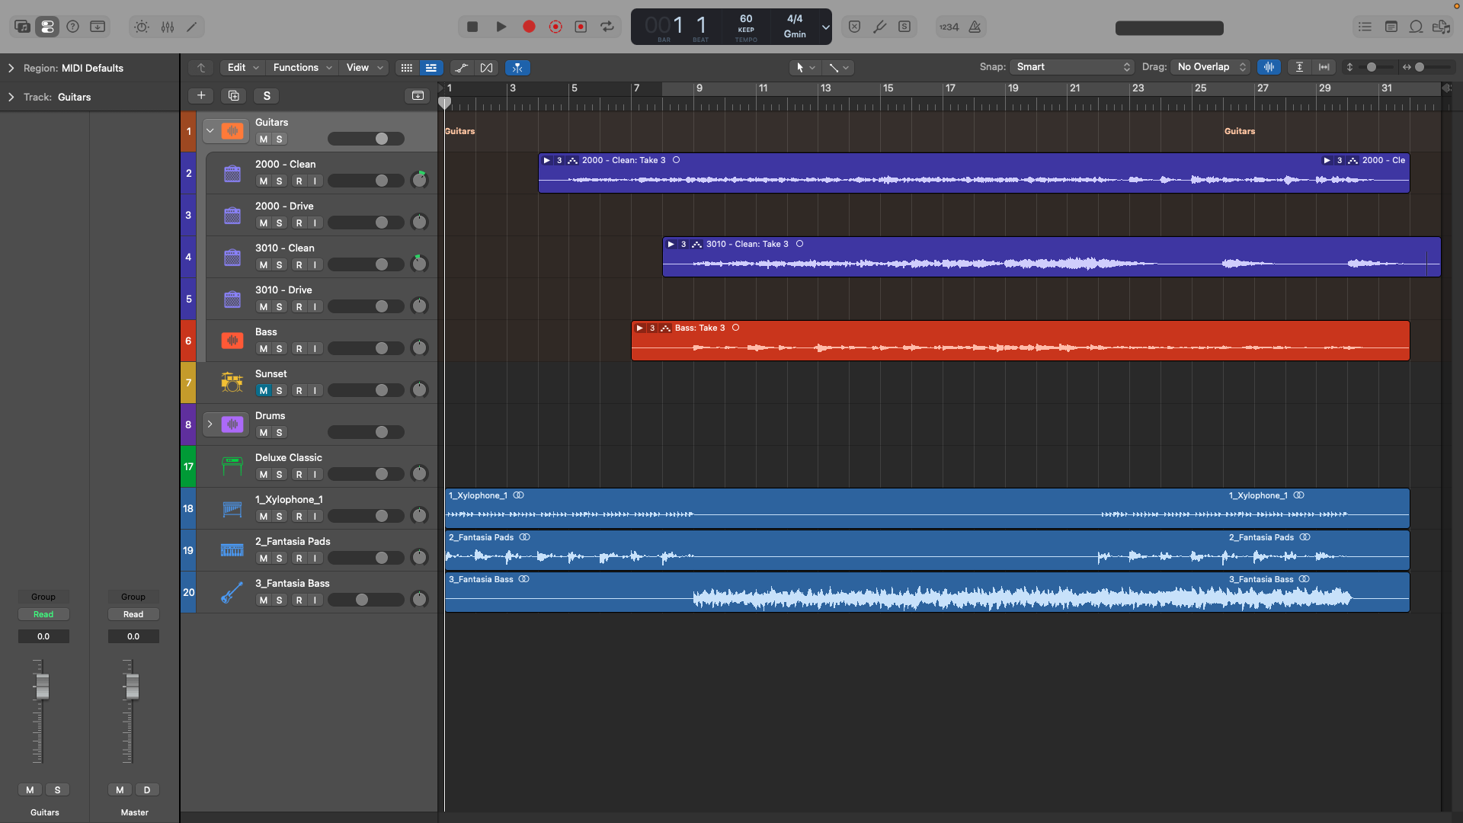Image resolution: width=1463 pixels, height=823 pixels.
Task: Click the Read automation button for Guitars
Action: (43, 614)
